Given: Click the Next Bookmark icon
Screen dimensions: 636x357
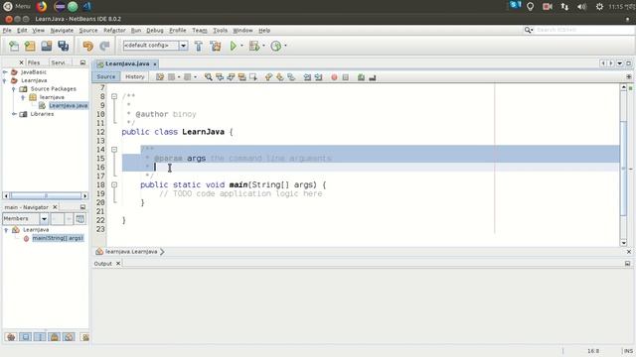Looking at the screenshot, I should click(280, 77).
